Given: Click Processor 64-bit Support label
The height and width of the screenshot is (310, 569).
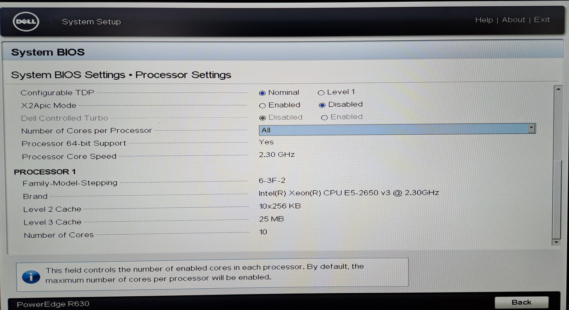Looking at the screenshot, I should [x=74, y=143].
